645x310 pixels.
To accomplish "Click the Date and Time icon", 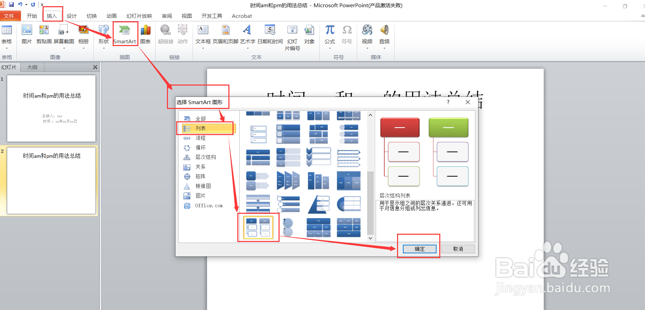I will point(270,30).
